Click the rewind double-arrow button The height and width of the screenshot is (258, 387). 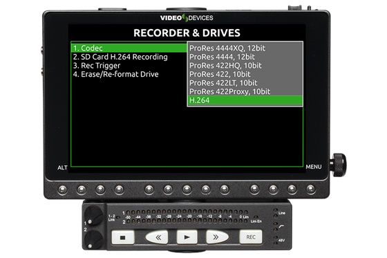point(157,237)
